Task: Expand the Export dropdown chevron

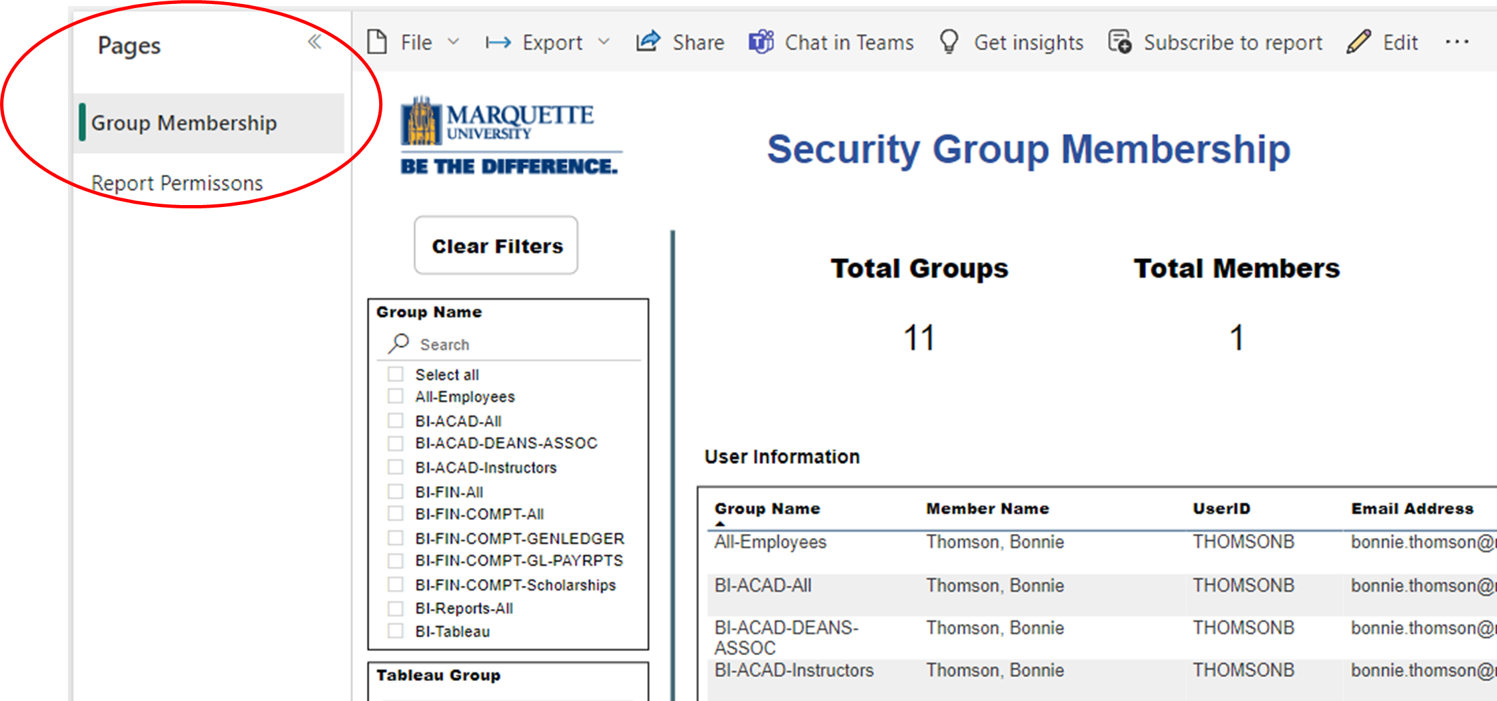Action: point(604,42)
